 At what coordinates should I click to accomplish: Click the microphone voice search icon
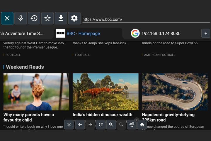pyautogui.click(x=21, y=18)
